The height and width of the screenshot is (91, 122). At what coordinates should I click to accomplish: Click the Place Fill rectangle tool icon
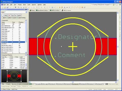pyautogui.click(x=82, y=7)
